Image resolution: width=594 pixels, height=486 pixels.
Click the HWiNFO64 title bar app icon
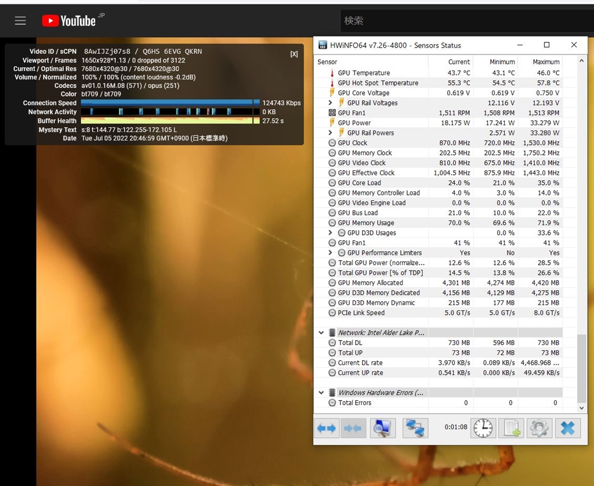tap(323, 45)
